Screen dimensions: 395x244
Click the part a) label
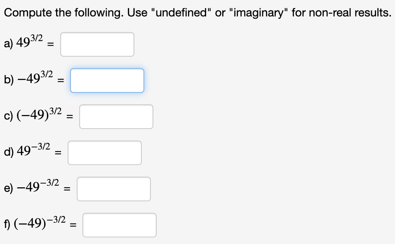click(7, 43)
